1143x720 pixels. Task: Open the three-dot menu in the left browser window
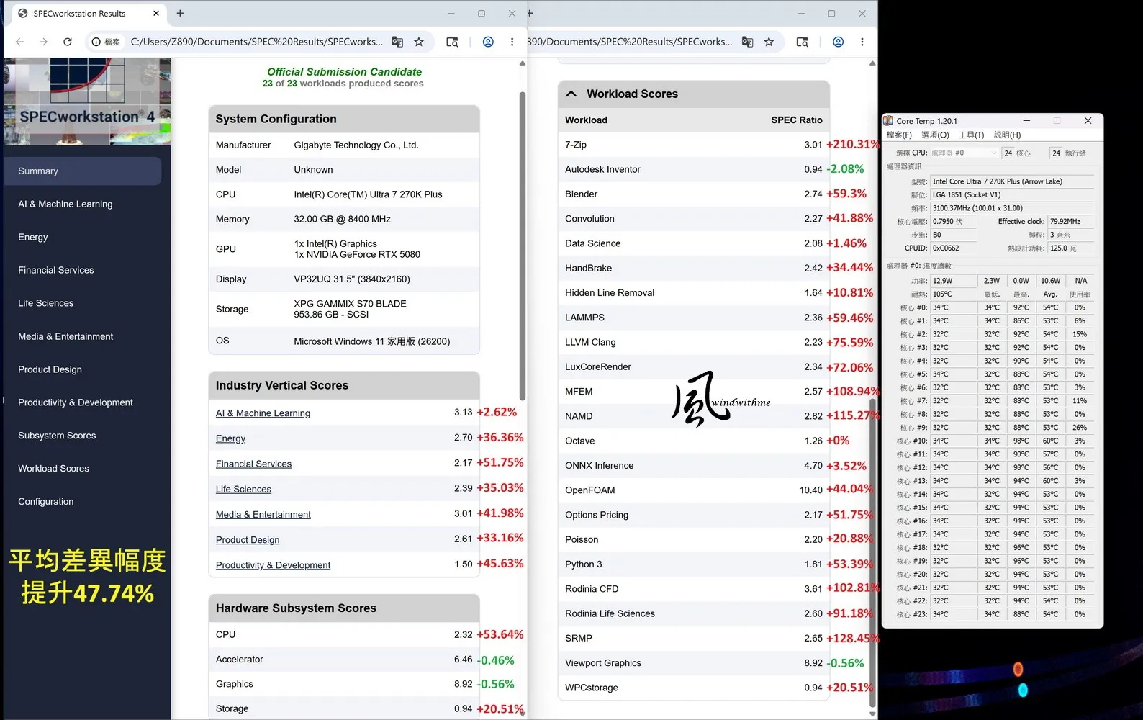point(512,42)
